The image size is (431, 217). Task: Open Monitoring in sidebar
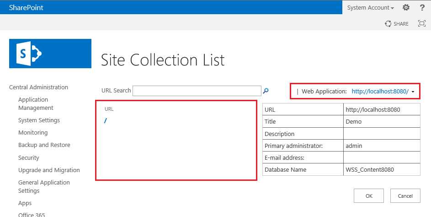pos(33,133)
